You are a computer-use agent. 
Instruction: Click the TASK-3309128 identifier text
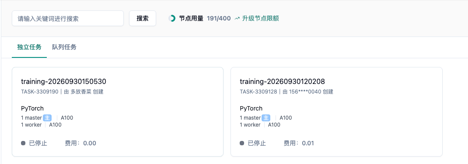[x=258, y=92]
